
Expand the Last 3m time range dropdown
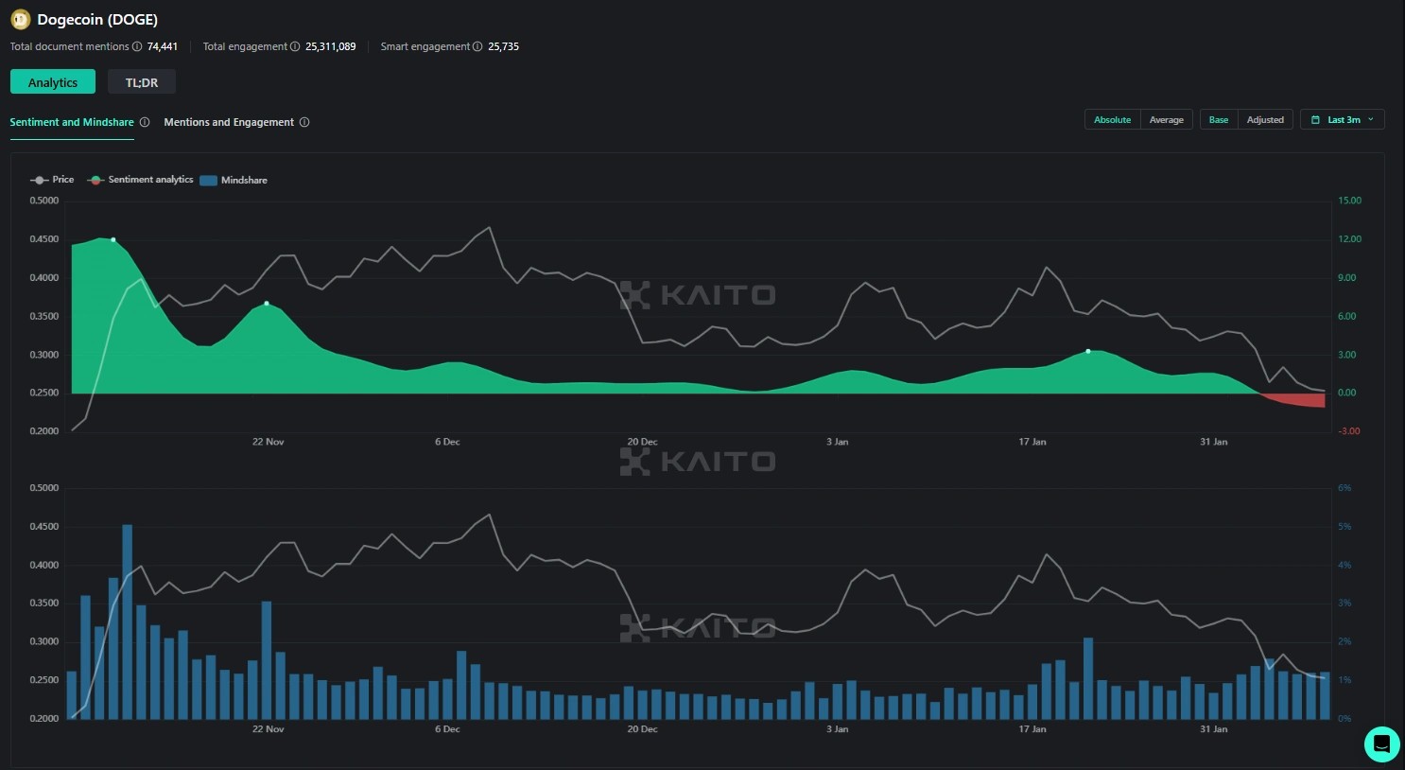pos(1343,120)
